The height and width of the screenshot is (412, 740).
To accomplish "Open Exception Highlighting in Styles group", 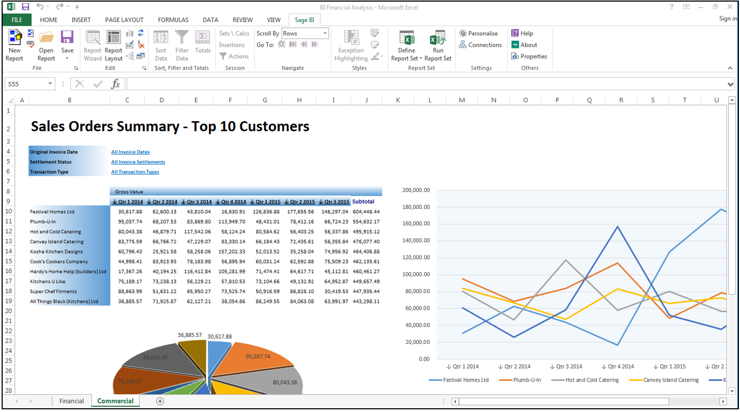I will click(x=351, y=45).
